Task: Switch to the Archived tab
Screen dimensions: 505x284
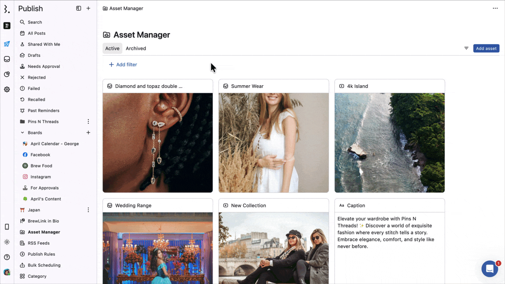Action: tap(136, 49)
